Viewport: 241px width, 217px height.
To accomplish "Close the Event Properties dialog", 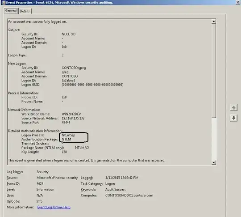I will (238, 2).
